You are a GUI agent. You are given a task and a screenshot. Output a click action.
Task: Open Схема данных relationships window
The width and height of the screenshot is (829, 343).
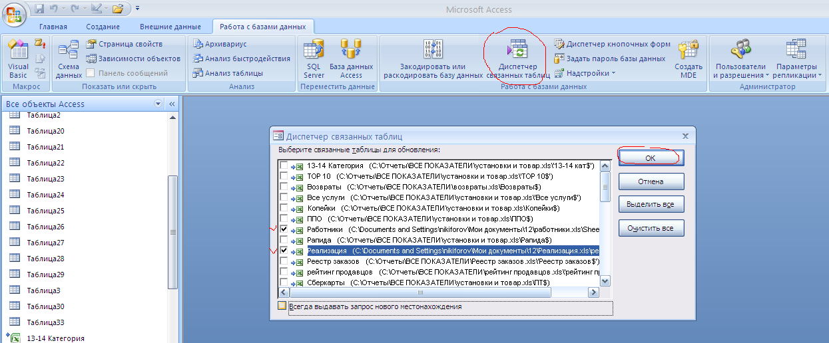(x=69, y=58)
